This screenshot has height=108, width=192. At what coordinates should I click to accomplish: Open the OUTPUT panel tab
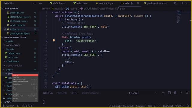(x=74, y=93)
